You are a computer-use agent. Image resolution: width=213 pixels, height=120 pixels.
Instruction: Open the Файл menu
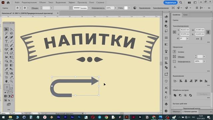[x=17, y=2]
